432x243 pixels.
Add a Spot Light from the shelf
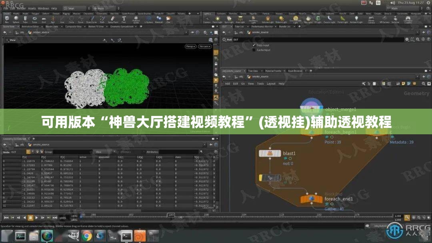(x=229, y=20)
